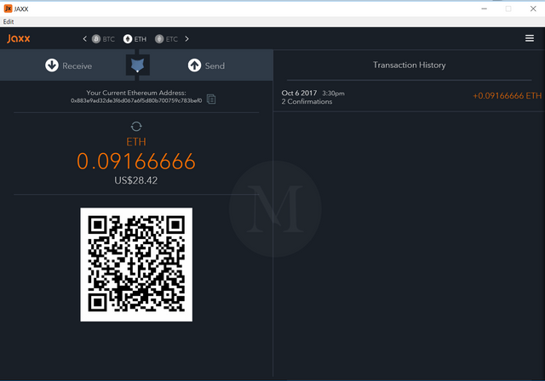Click the JAXX title bar icon
545x381 pixels.
[8, 9]
